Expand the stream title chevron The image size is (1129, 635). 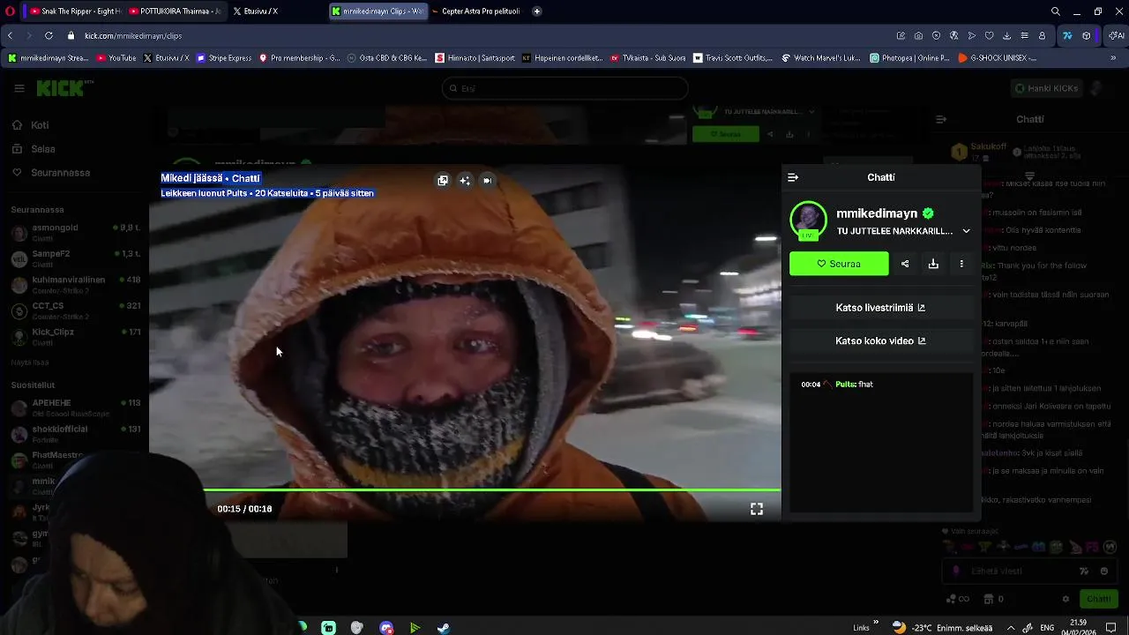[x=966, y=231]
